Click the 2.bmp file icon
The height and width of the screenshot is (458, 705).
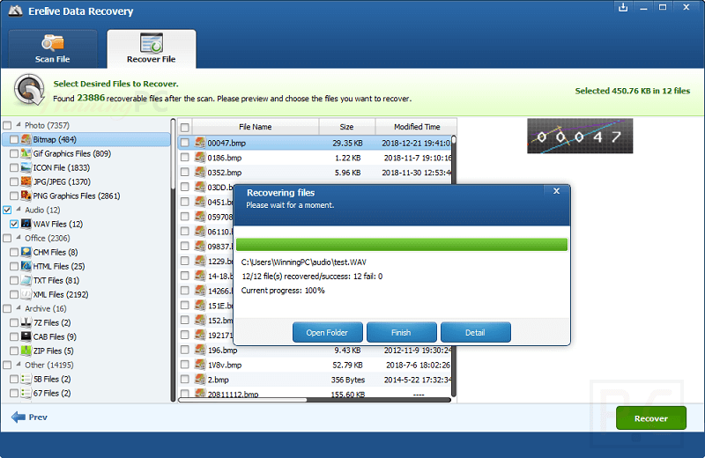click(200, 380)
